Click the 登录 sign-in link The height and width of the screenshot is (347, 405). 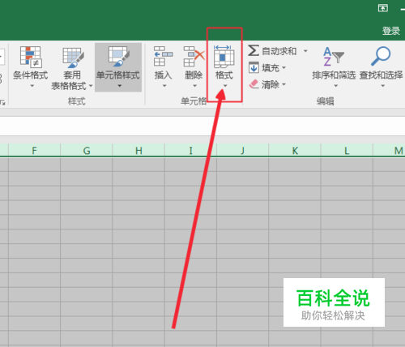[x=391, y=31]
